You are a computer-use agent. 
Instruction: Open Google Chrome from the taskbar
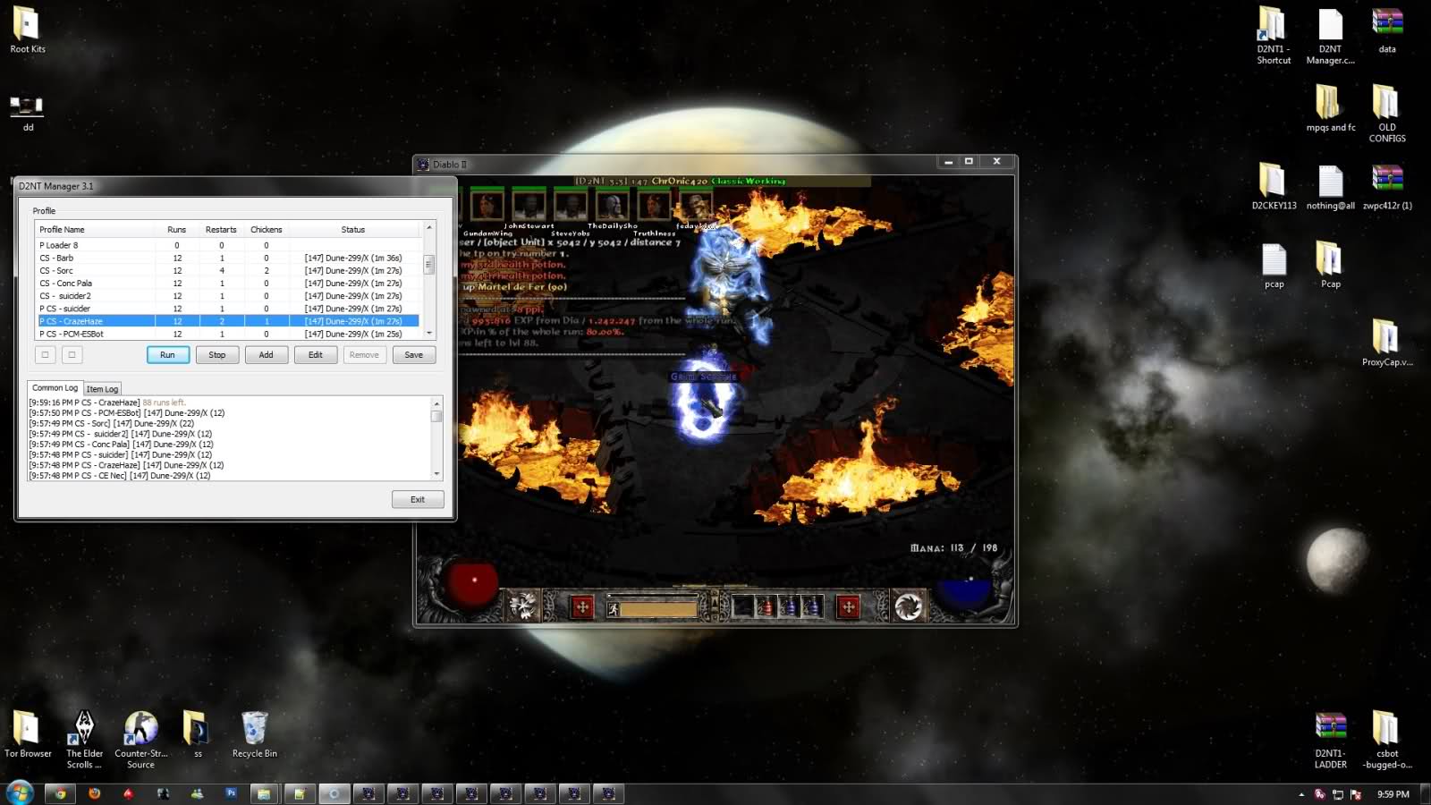coord(60,793)
